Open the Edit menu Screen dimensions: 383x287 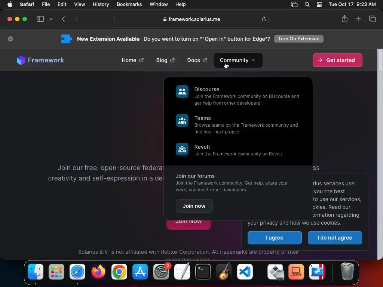(62, 4)
